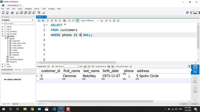Screen dimensions: 200x112
Task: Click the Commit transaction icon
Action: click(x=69, y=21)
